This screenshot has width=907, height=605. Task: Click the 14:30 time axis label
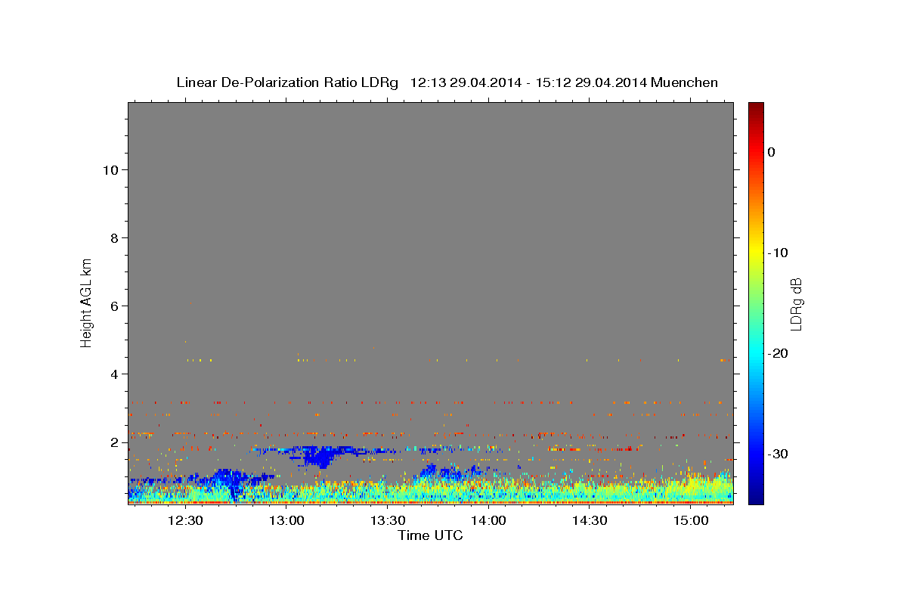(x=590, y=521)
